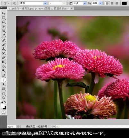Screen dimensions: 129x138
Task: Align text left
Action: [x=107, y=3]
